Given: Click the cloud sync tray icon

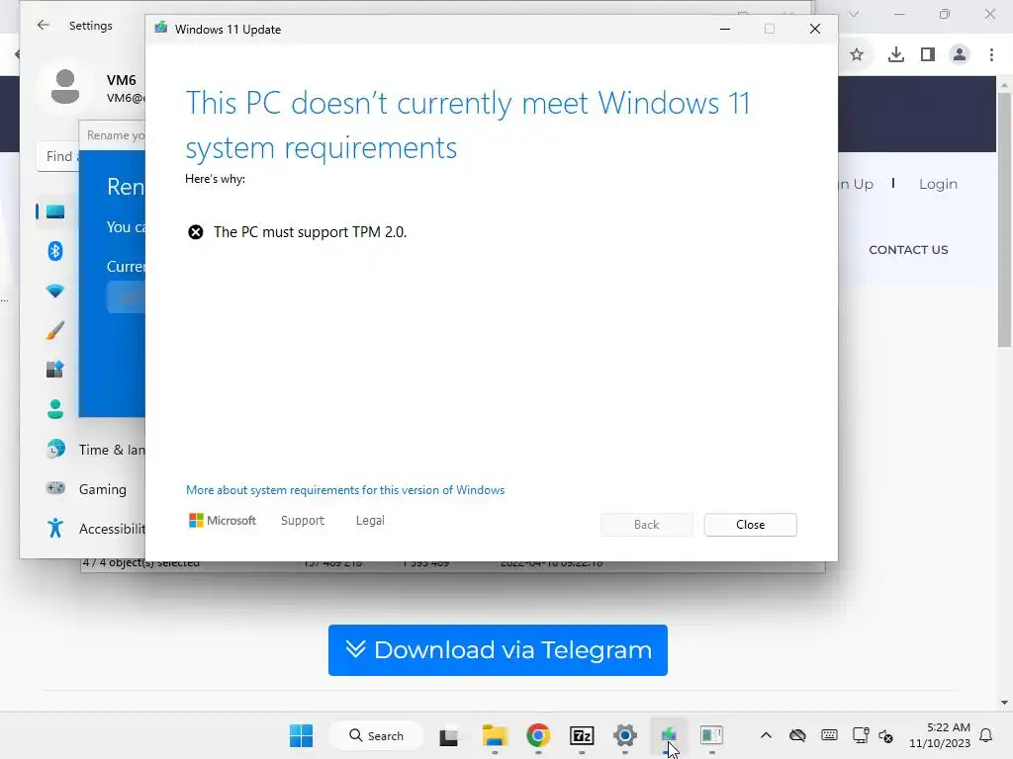Looking at the screenshot, I should click(798, 735).
